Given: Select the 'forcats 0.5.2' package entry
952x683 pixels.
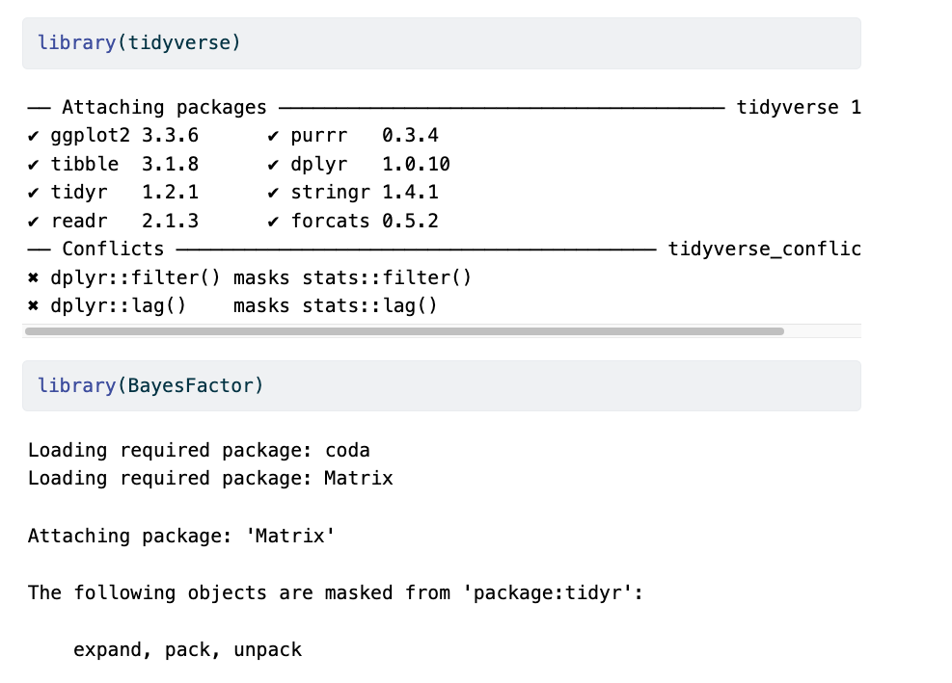Looking at the screenshot, I should (365, 221).
